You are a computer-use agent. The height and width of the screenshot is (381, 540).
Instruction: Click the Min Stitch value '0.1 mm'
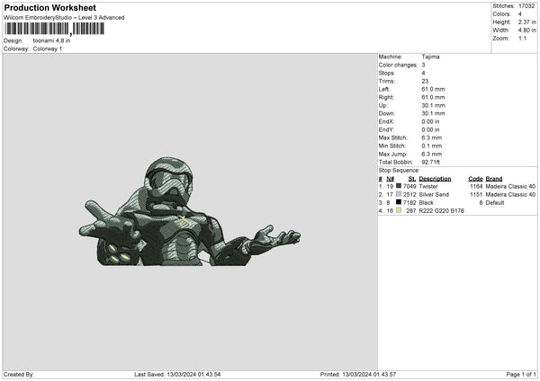(x=431, y=146)
